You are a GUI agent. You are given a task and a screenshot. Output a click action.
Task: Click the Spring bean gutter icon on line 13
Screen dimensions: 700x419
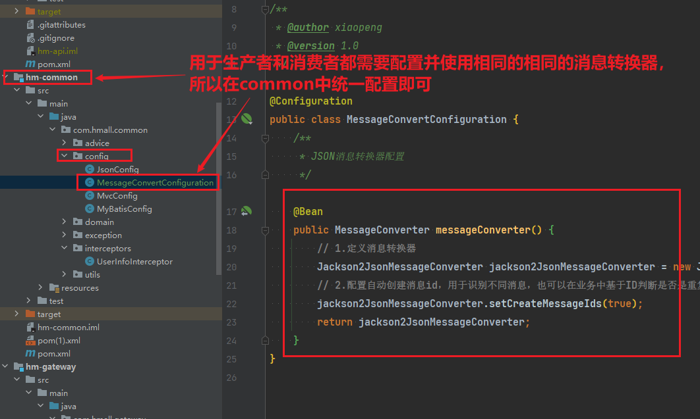tap(247, 119)
